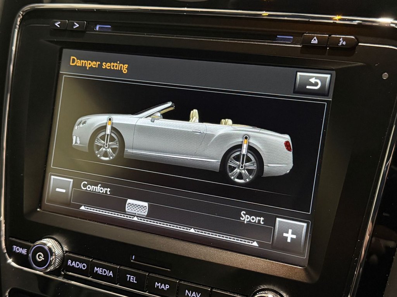397x297 pixels.
Task: Tap the third tick marker on slider
Action: pyautogui.click(x=192, y=230)
